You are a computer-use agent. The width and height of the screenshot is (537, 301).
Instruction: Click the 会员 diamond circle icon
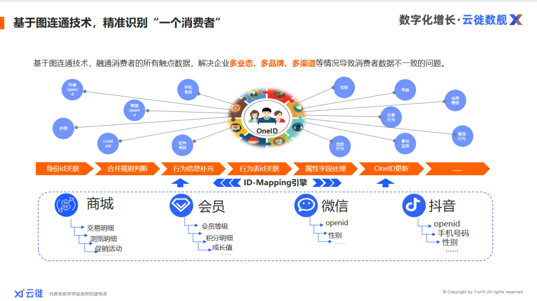pos(181,205)
